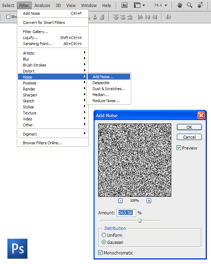Select the Hand tool in the top bar
Viewport: 211px width, 264px height.
[180, 5]
